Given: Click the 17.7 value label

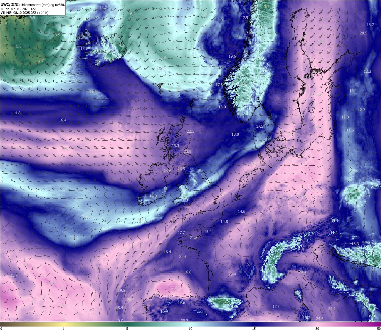Looking at the screenshot, I should 181,233.
